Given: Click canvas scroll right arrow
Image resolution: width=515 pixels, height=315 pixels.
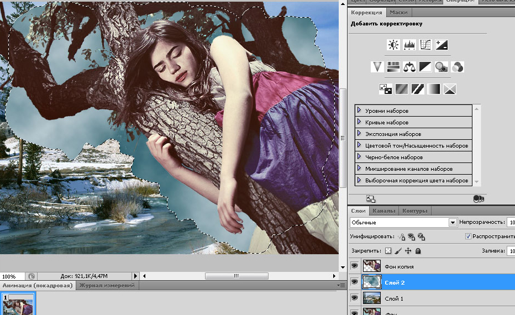Looking at the screenshot, I should (x=334, y=276).
